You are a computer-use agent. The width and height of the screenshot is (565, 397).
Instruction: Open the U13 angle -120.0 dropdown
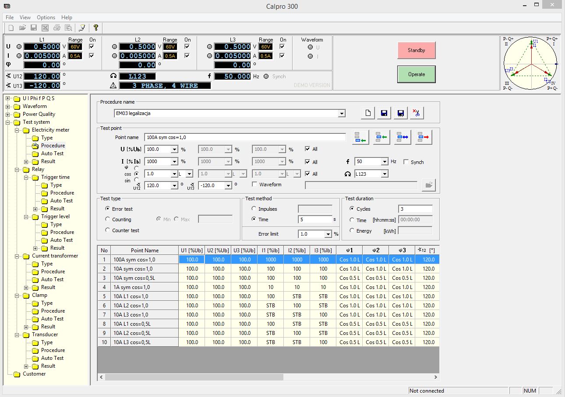pos(228,185)
